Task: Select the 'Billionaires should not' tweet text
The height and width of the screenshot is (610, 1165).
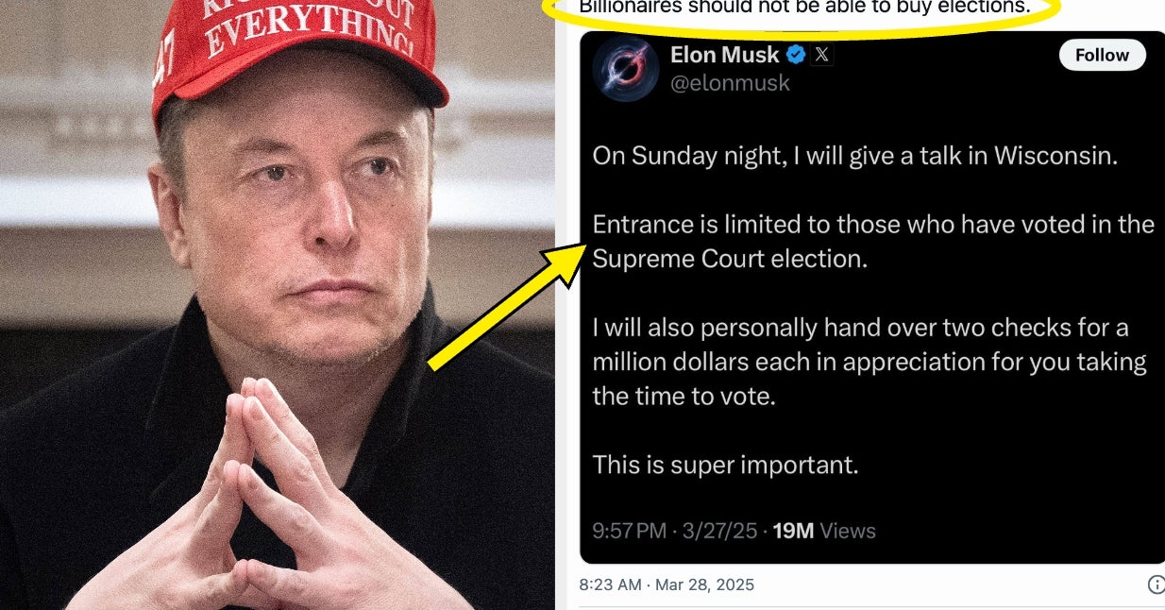Action: click(x=803, y=8)
